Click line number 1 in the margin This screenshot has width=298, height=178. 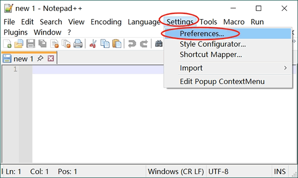(15, 69)
